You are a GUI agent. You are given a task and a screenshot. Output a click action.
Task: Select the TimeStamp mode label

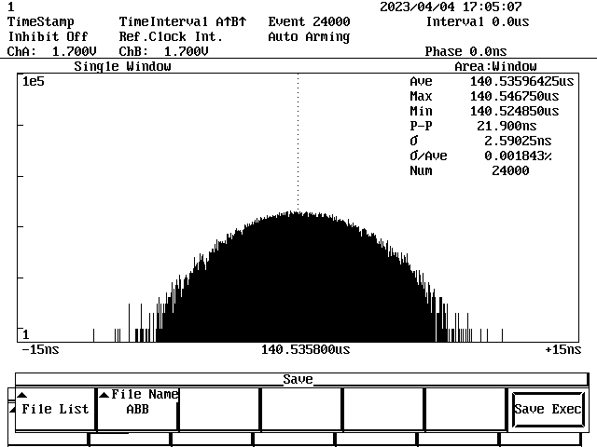click(x=40, y=21)
